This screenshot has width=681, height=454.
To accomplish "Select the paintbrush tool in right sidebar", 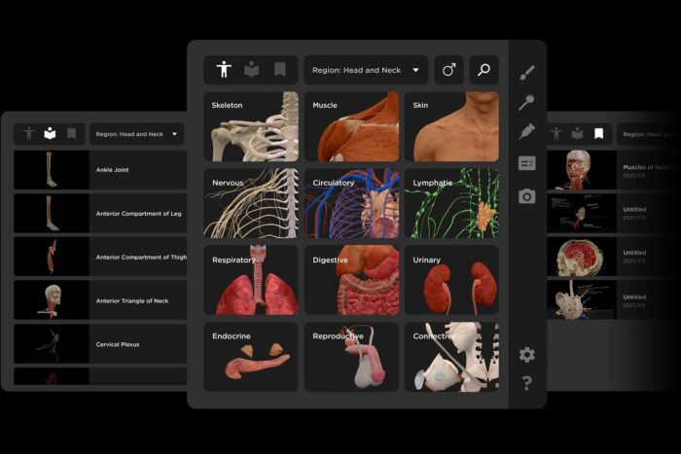I will click(x=526, y=73).
